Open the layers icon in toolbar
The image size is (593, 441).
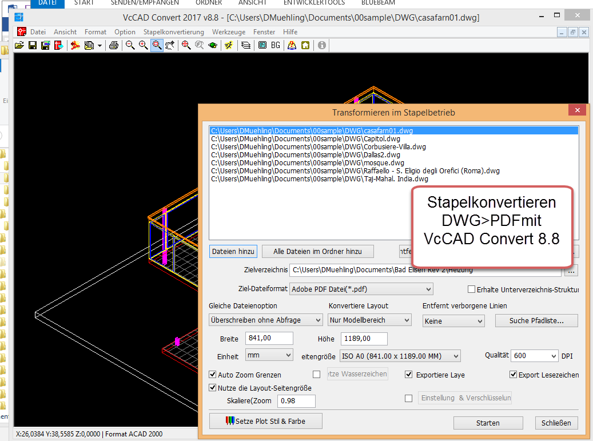[246, 45]
